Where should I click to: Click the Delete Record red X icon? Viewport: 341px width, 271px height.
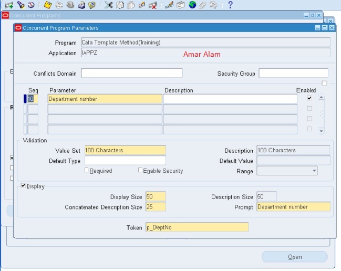153,5
